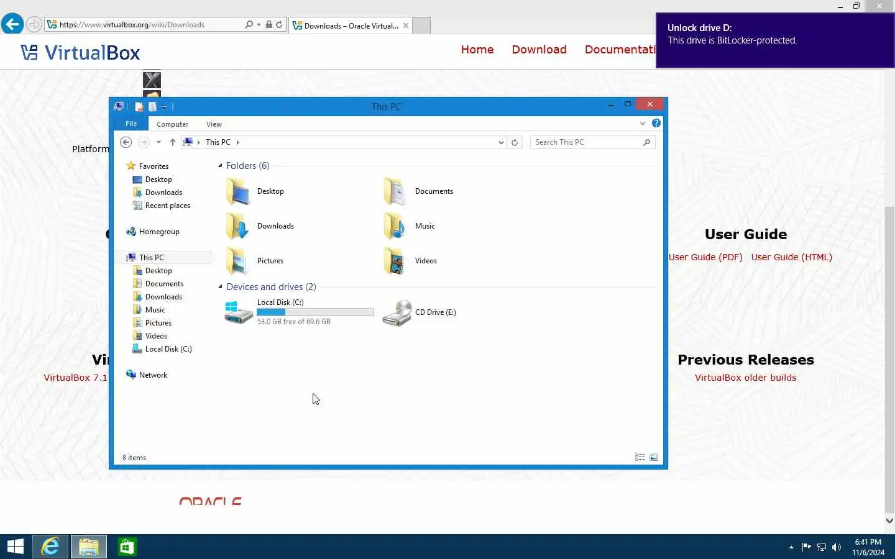Open the Documents folder icon in Folders section
Viewport: 895px width, 559px height.
pos(395,191)
